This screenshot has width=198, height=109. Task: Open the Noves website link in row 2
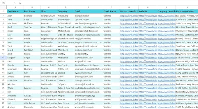[x=148, y=16]
